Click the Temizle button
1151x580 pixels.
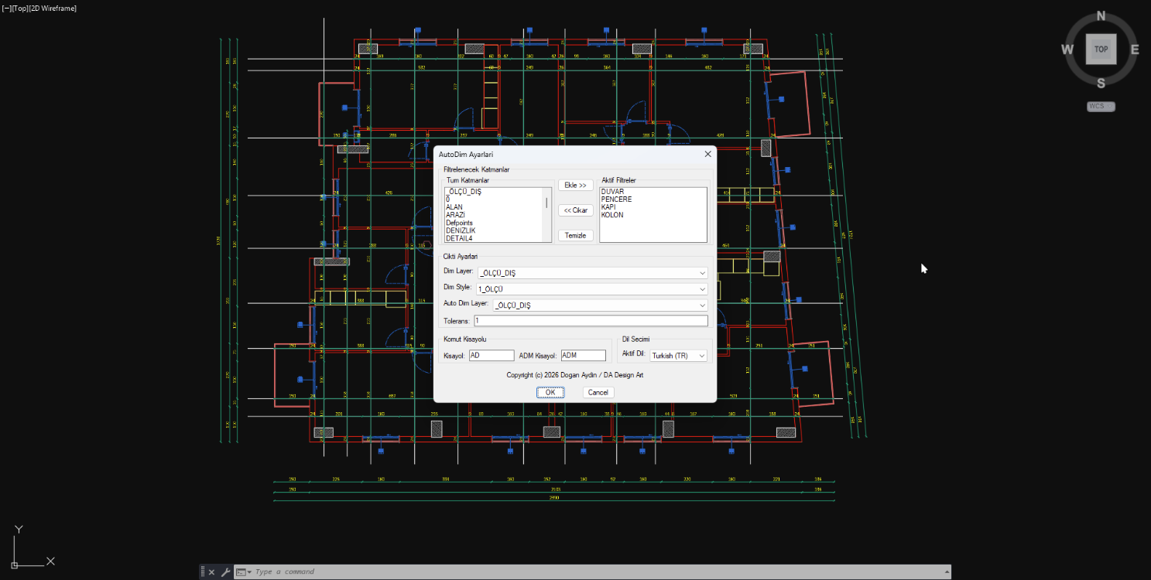pos(575,236)
